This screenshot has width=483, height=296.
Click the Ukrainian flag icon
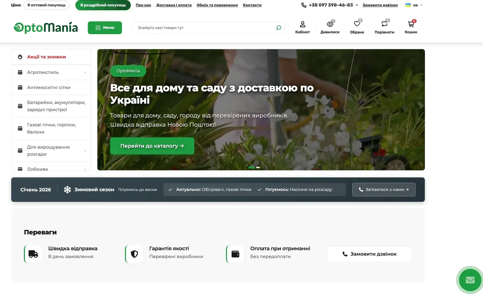(408, 5)
